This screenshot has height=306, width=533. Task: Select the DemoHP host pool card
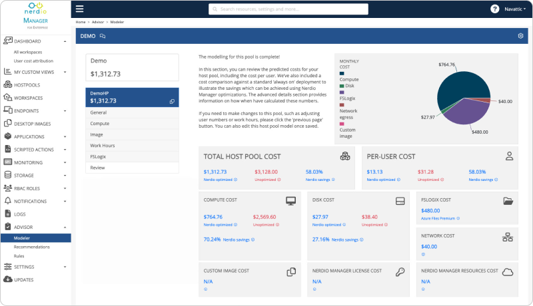point(132,97)
